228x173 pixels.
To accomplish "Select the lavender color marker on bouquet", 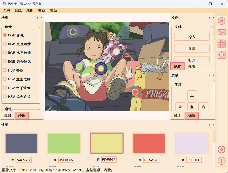I will coord(116,52).
